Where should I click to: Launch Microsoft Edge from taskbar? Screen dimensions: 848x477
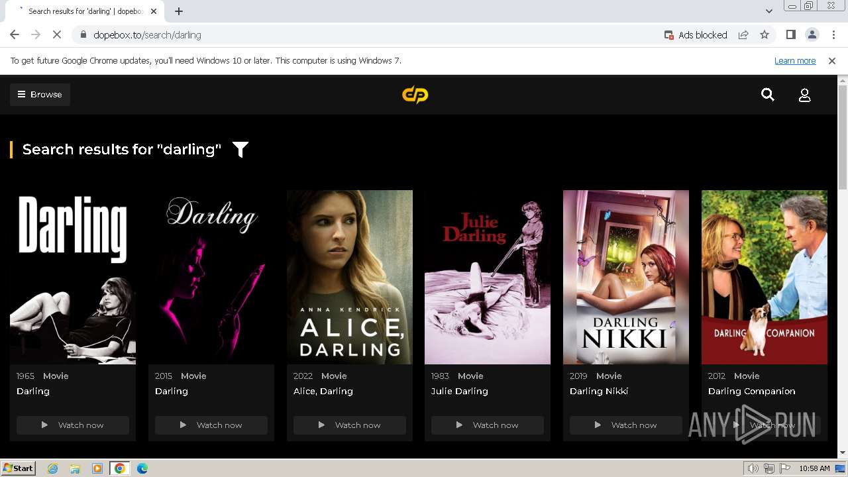[142, 468]
